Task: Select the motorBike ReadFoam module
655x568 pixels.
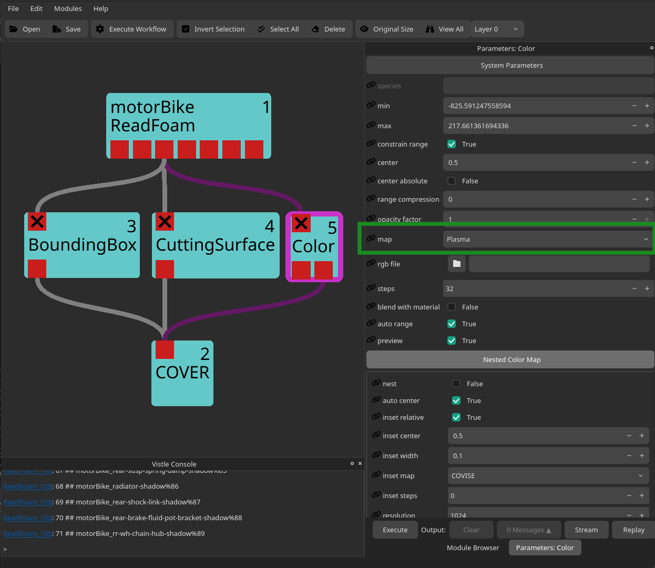Action: 189,126
